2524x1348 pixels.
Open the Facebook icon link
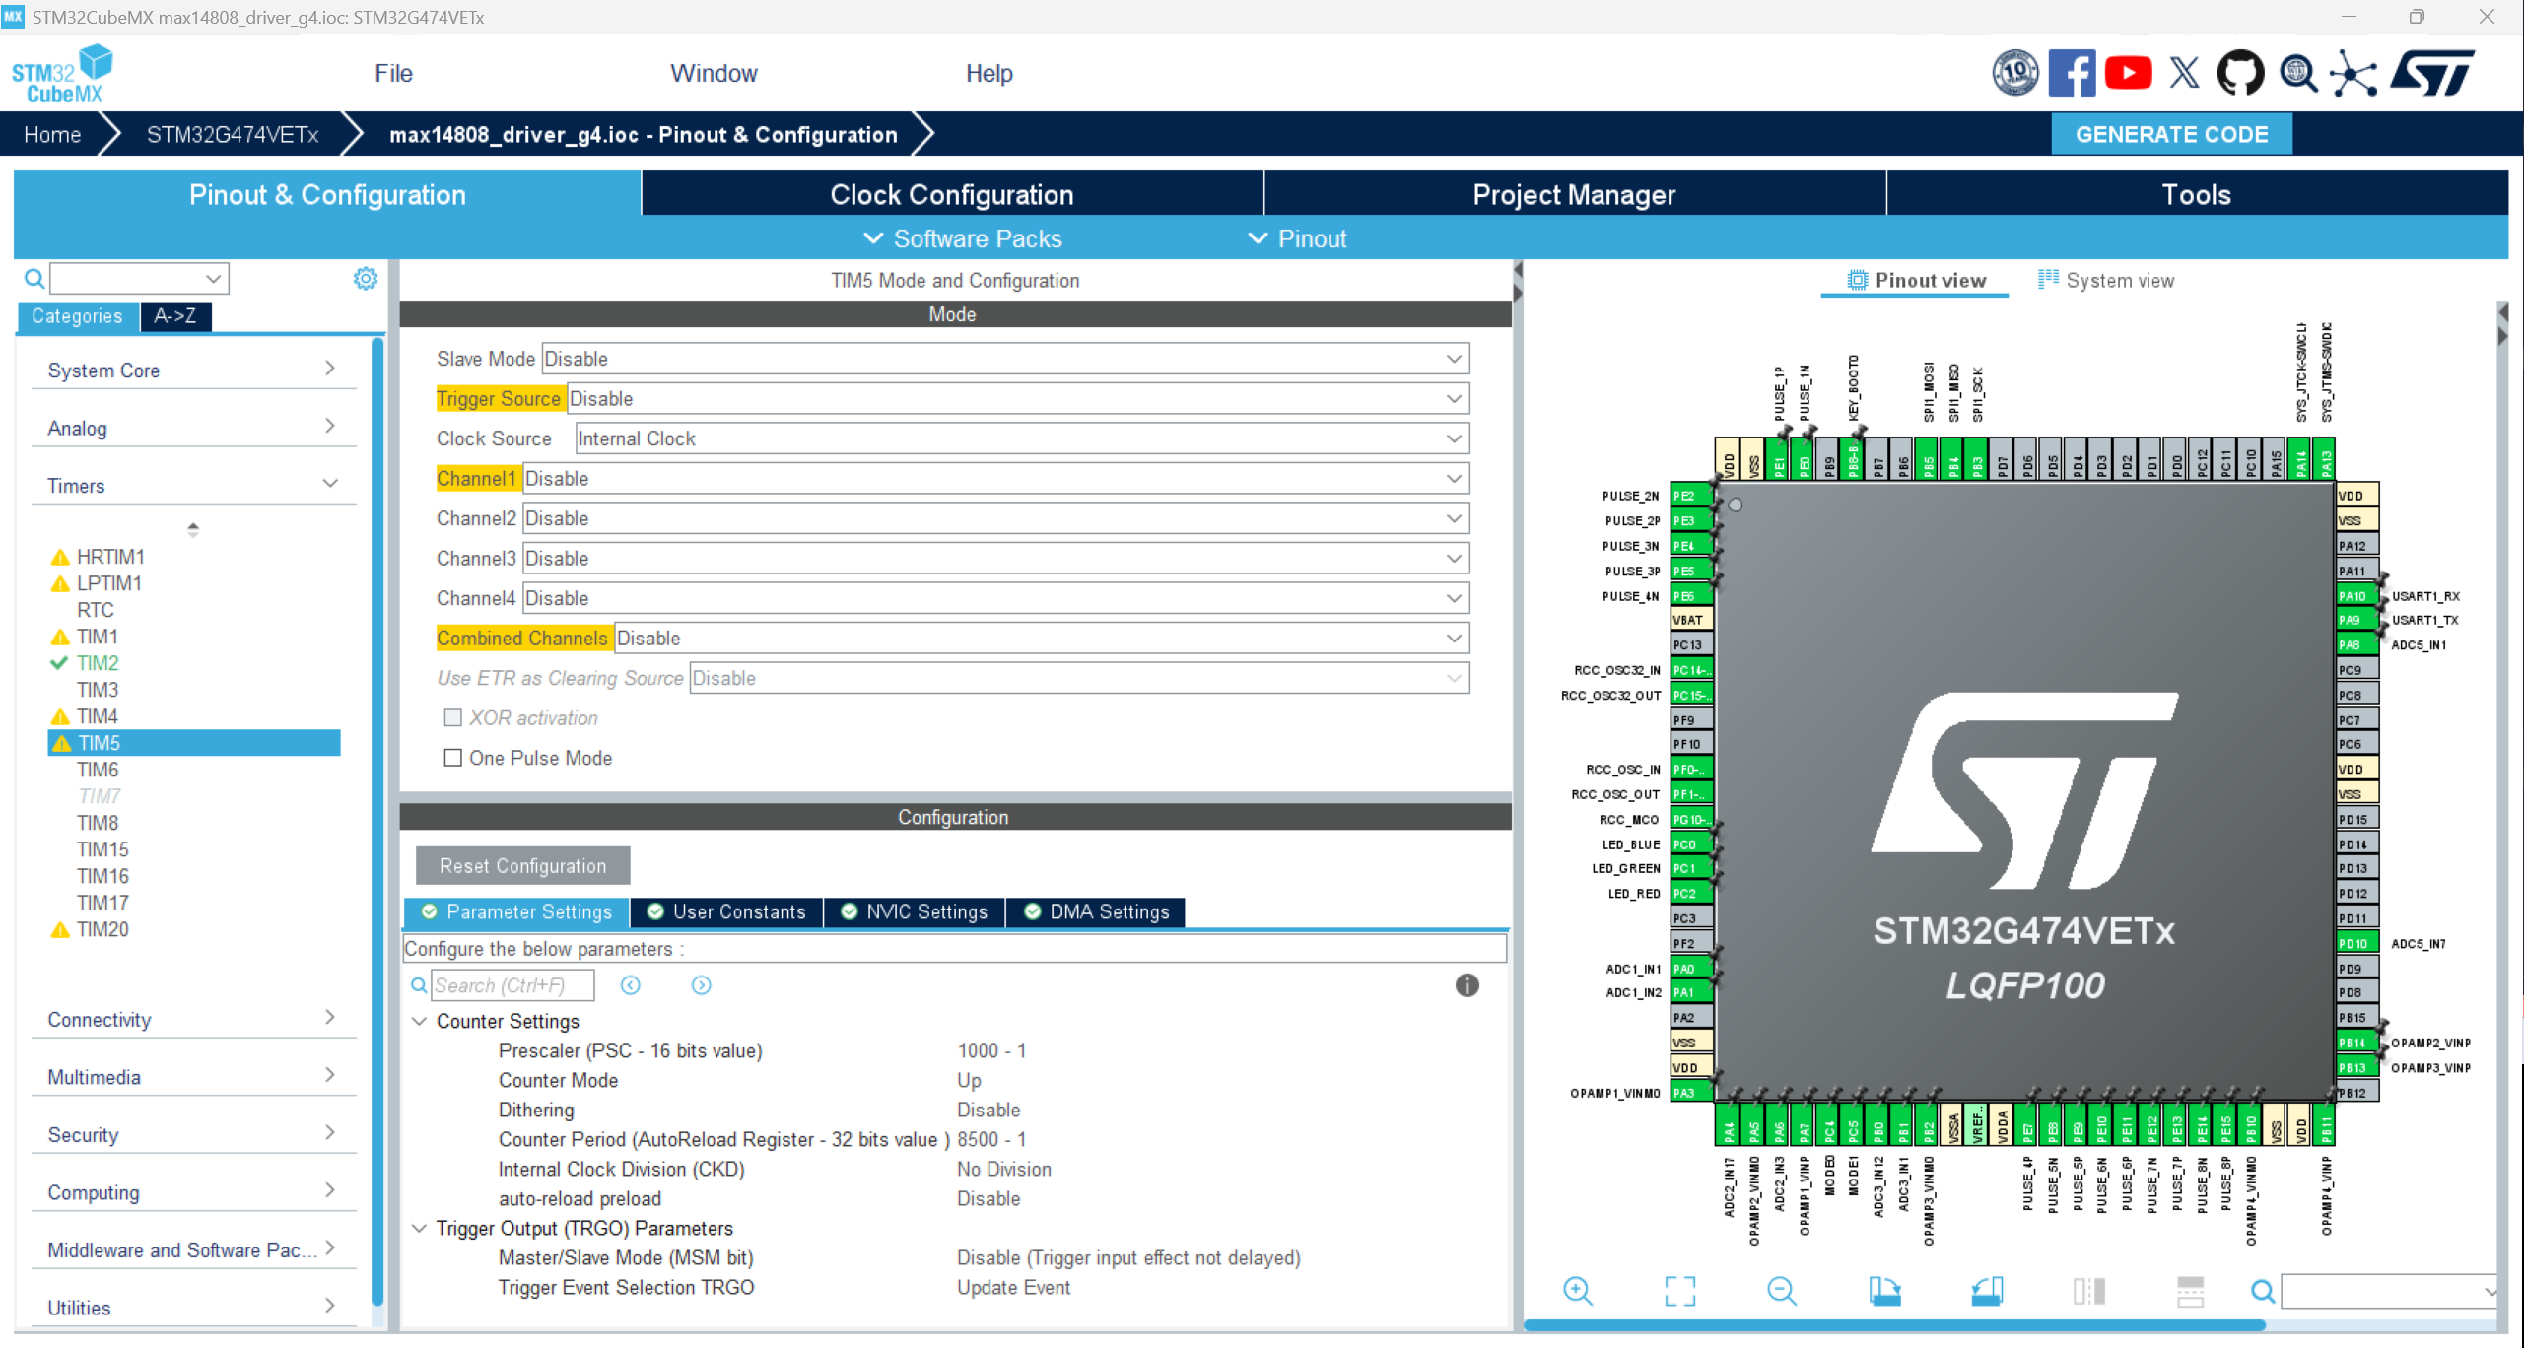[x=2071, y=73]
